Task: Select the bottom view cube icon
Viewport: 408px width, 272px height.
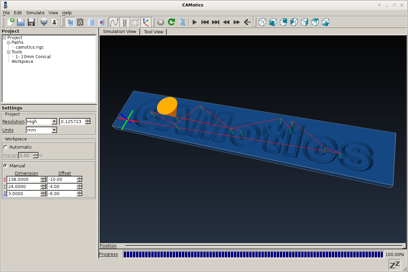Action: click(325, 22)
